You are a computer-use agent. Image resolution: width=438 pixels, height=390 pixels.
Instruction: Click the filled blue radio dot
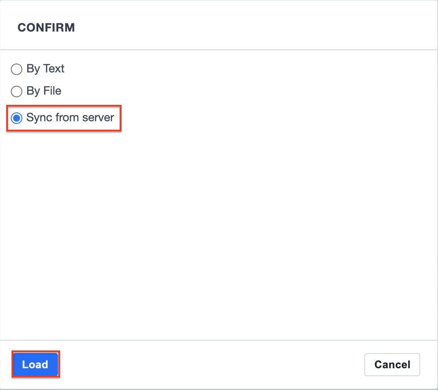(x=16, y=118)
